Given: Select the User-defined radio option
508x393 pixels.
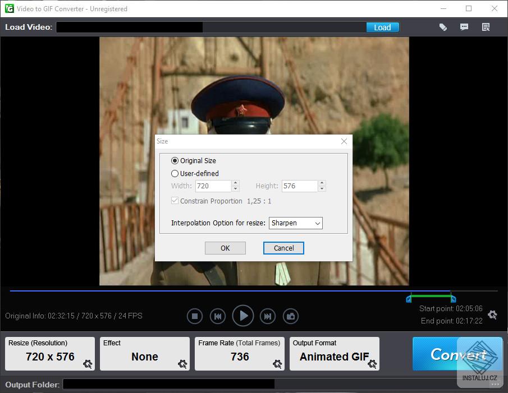Looking at the screenshot, I should [x=195, y=174].
